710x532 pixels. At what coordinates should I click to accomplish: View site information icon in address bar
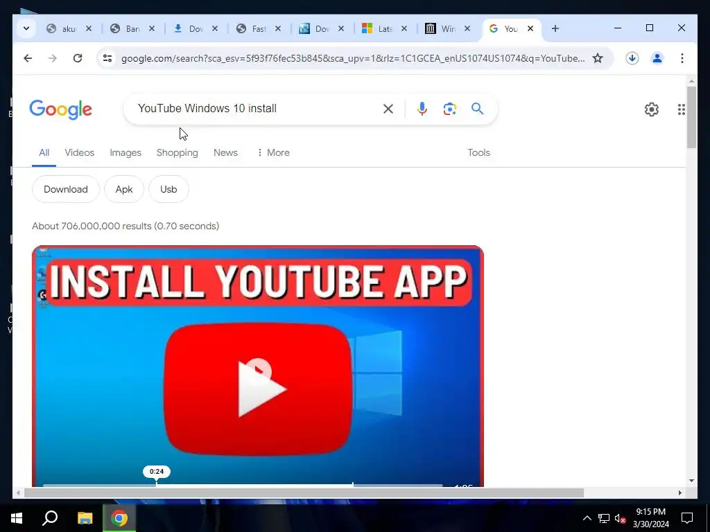(x=107, y=58)
